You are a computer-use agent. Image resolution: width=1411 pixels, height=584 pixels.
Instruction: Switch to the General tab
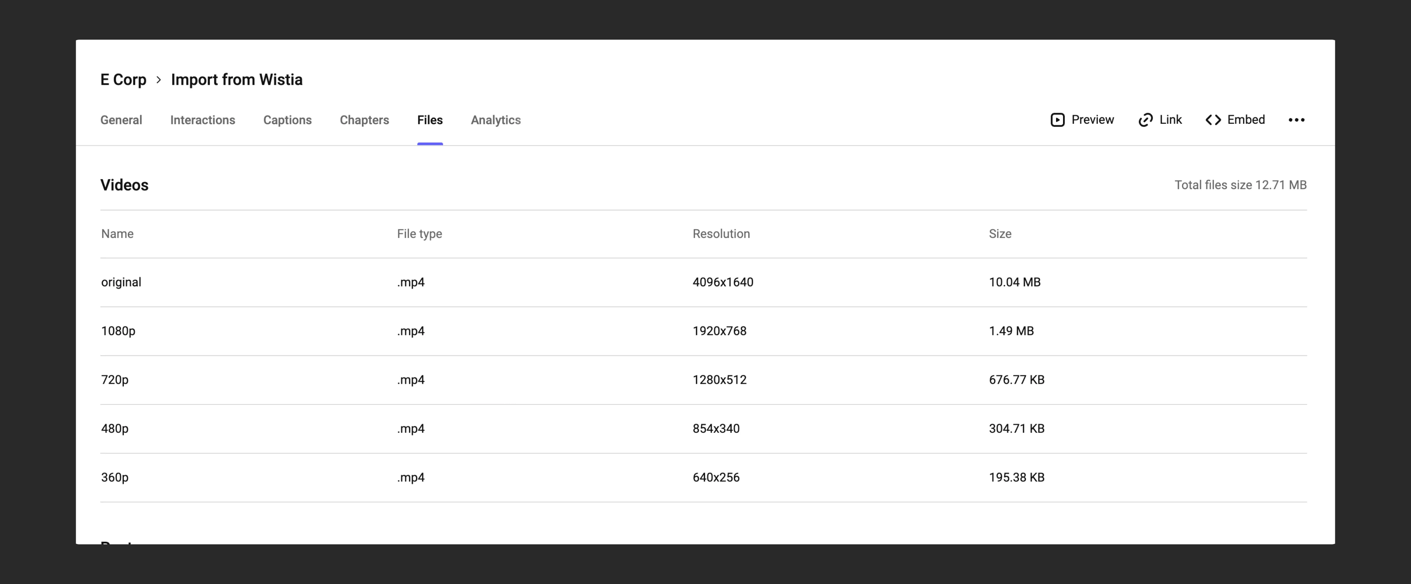click(x=121, y=120)
